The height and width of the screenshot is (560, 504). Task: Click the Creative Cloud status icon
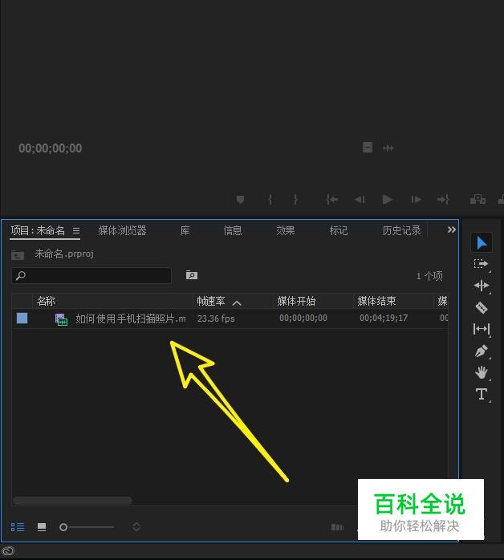click(x=8, y=551)
